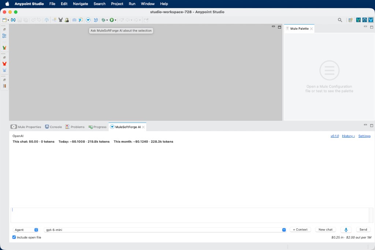Start a New chat
Screen dimensions: 375x250
[325, 230]
